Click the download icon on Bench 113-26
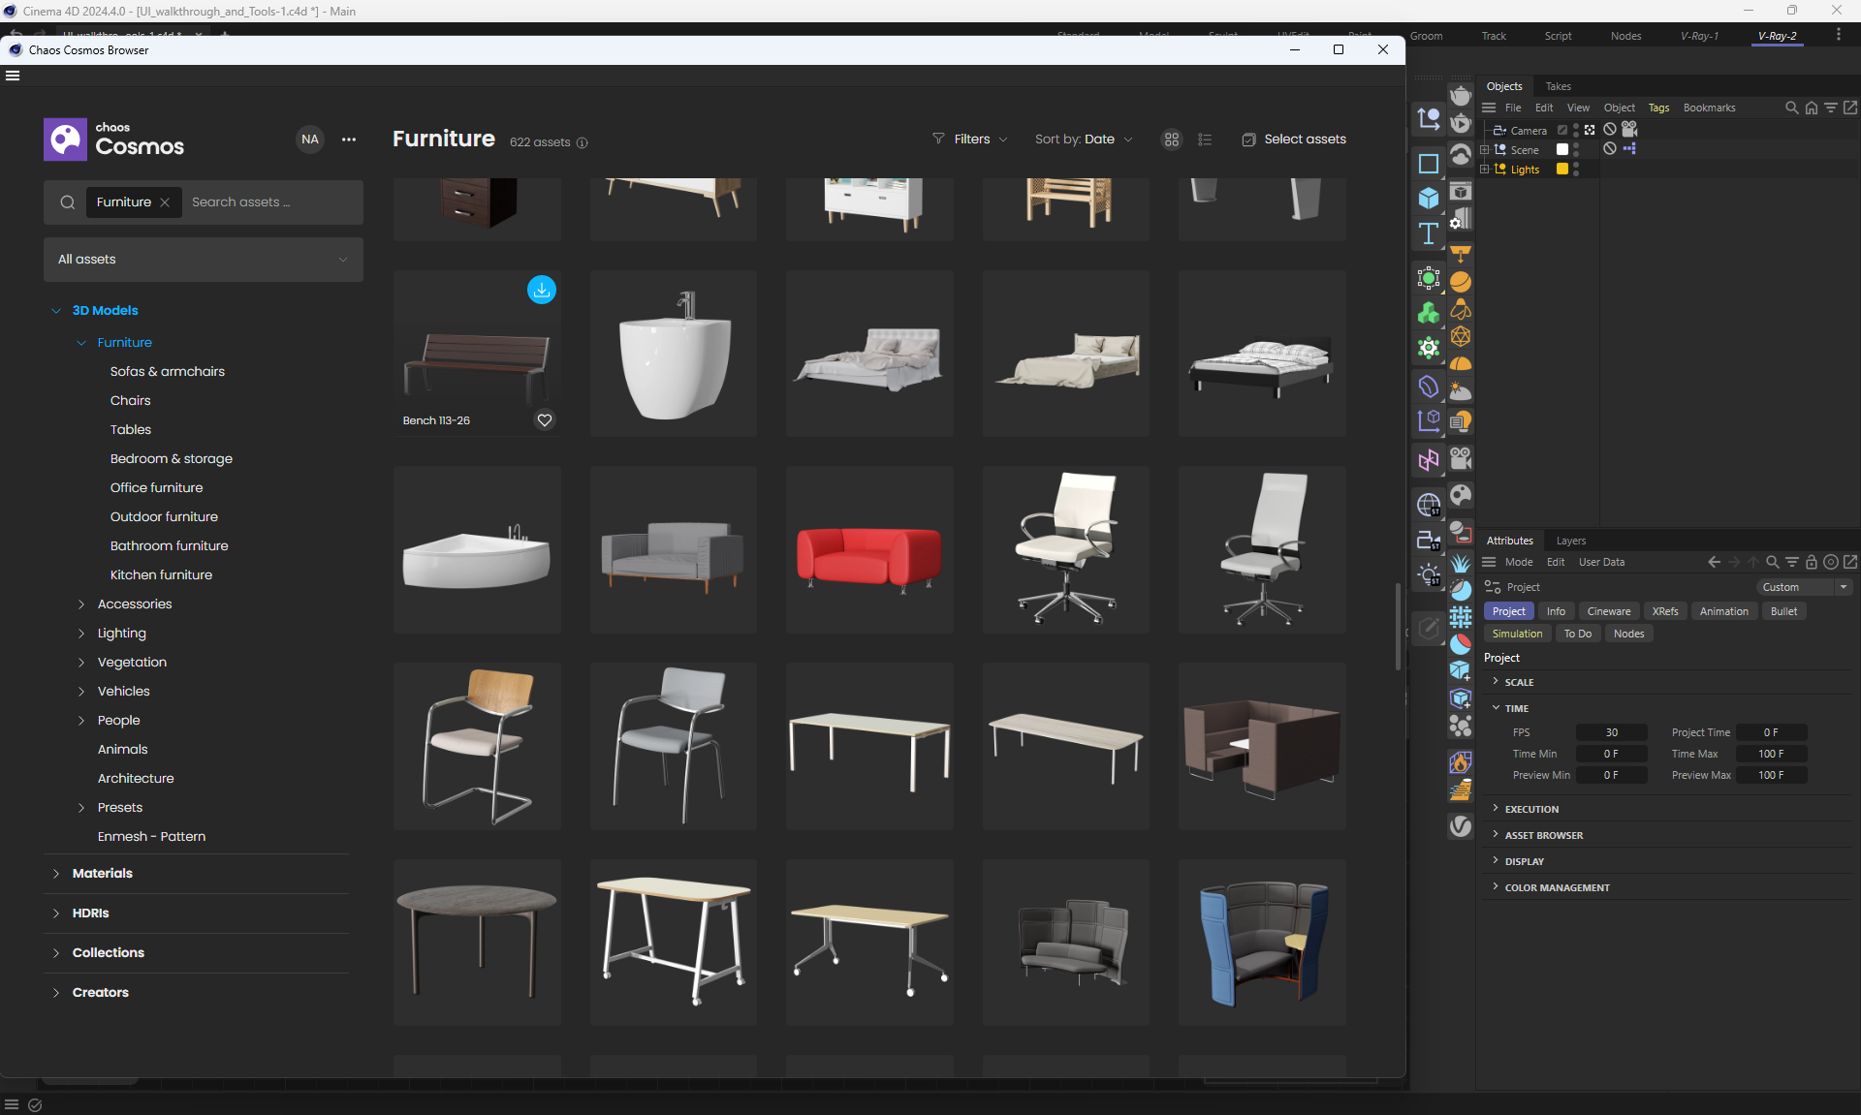 [541, 290]
